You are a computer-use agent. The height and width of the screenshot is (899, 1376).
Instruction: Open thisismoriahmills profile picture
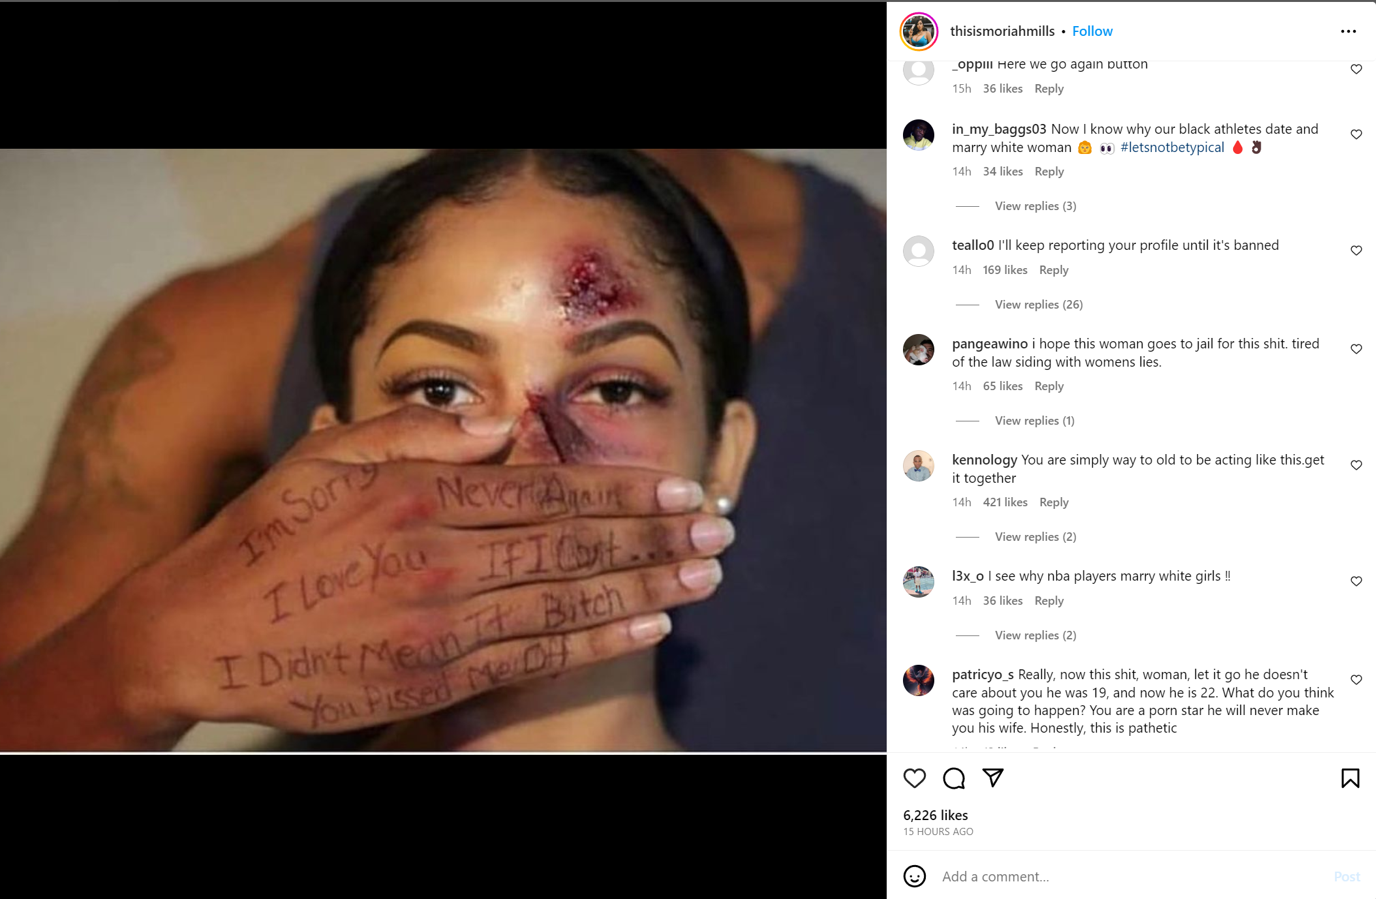[x=919, y=31]
